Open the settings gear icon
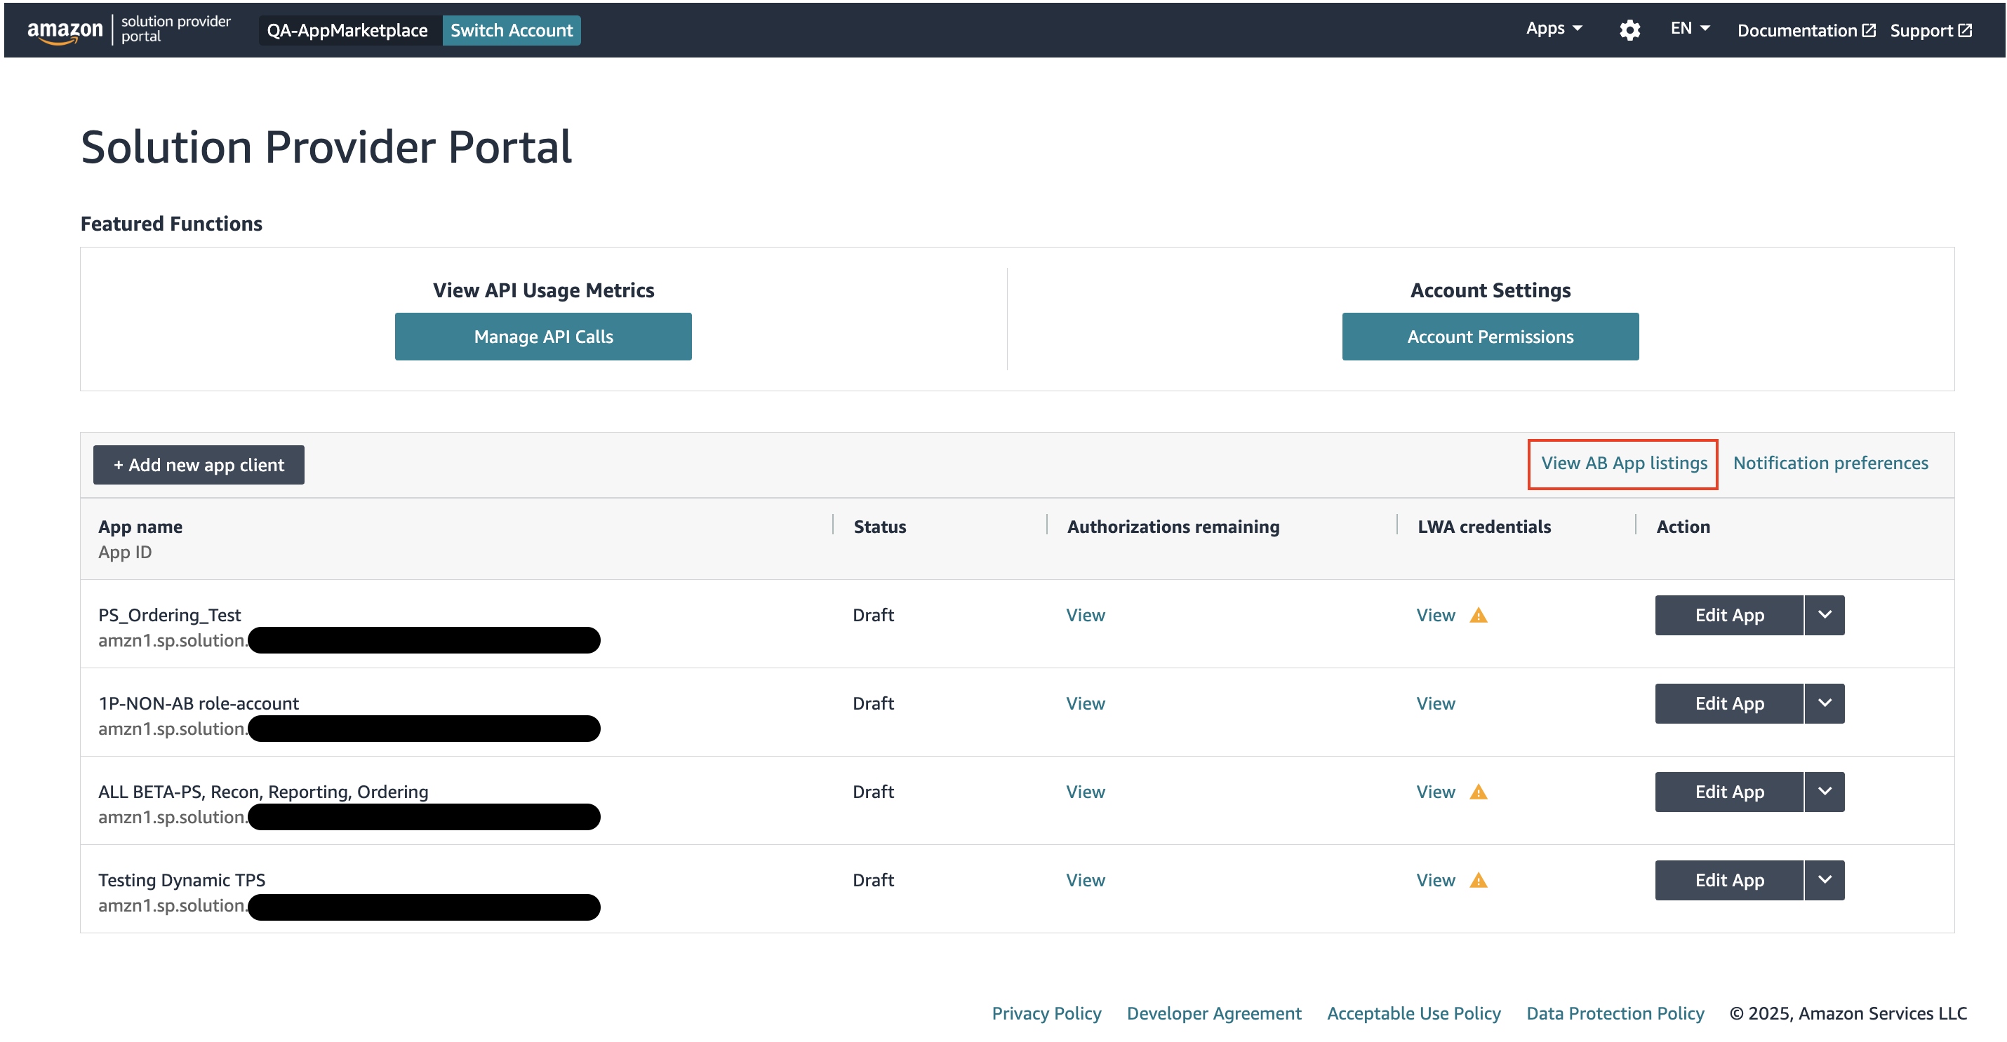This screenshot has height=1042, width=2007. pyautogui.click(x=1629, y=30)
